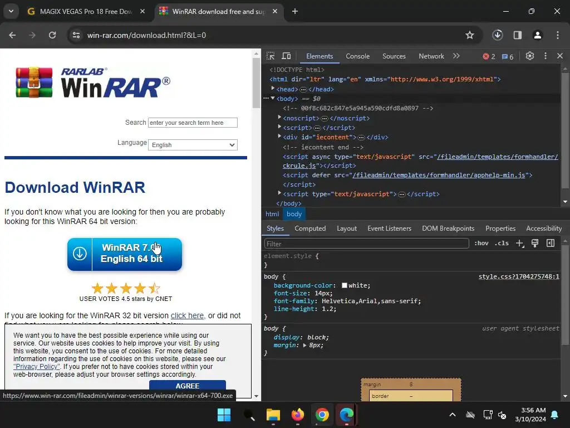
Task: Click the WinRAR logo
Action: coord(93,82)
